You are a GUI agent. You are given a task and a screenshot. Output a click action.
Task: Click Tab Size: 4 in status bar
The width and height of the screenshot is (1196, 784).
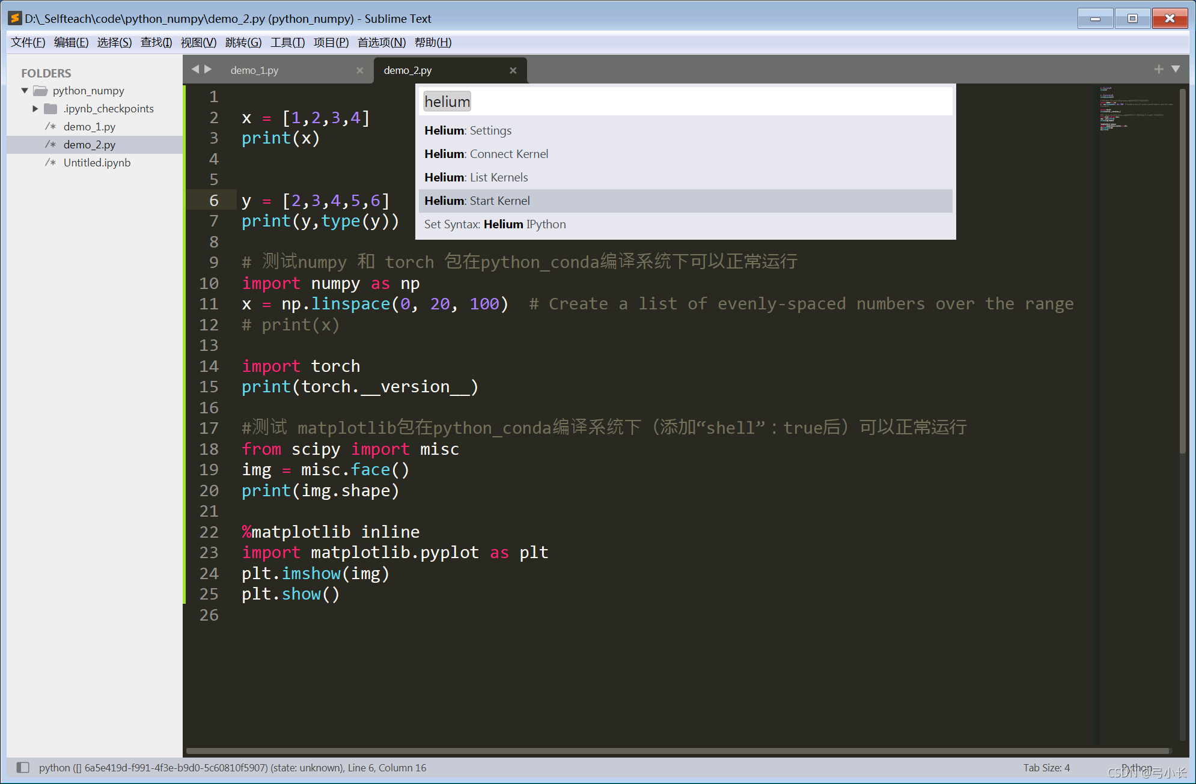click(x=1046, y=767)
